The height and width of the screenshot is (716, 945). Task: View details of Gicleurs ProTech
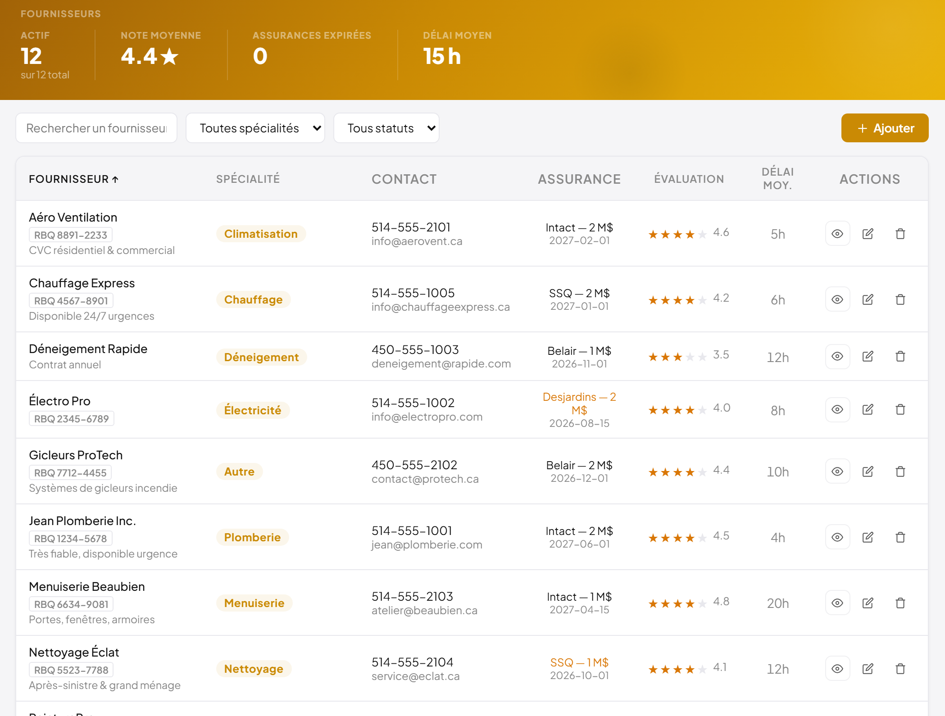pyautogui.click(x=837, y=471)
